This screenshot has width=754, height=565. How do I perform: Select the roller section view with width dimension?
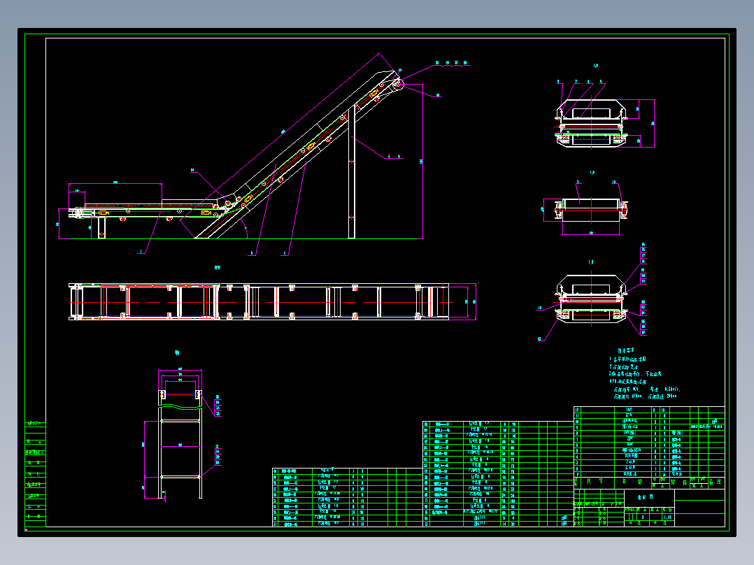[585, 208]
